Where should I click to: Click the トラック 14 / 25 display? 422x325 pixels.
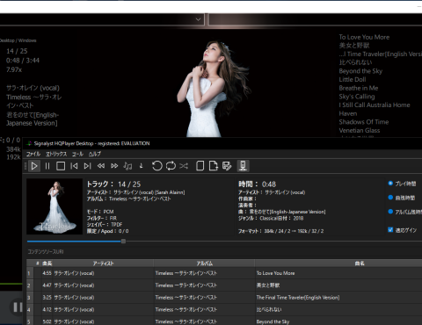tap(113, 184)
